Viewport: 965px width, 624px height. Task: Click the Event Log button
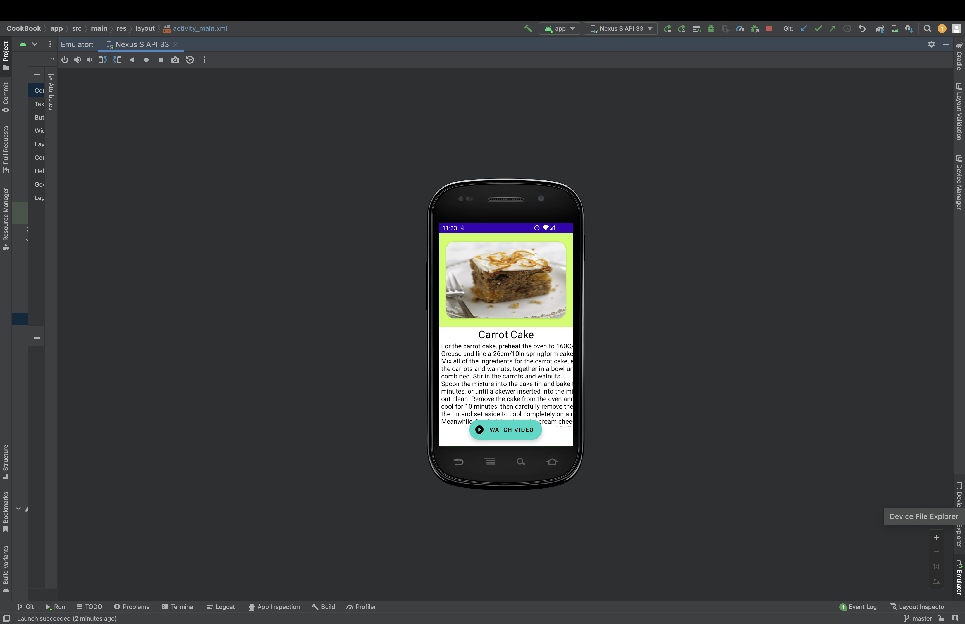pyautogui.click(x=858, y=607)
